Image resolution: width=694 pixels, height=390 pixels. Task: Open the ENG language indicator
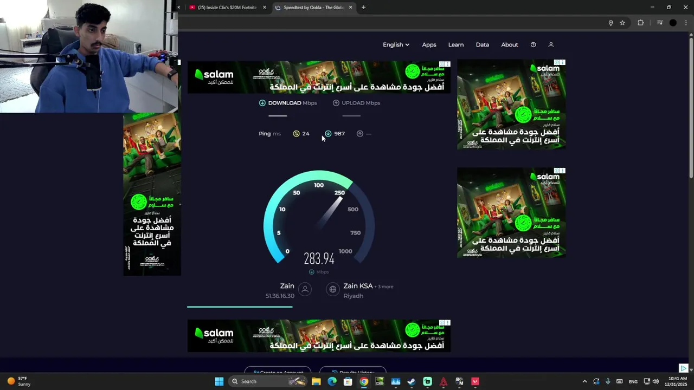[x=633, y=381]
